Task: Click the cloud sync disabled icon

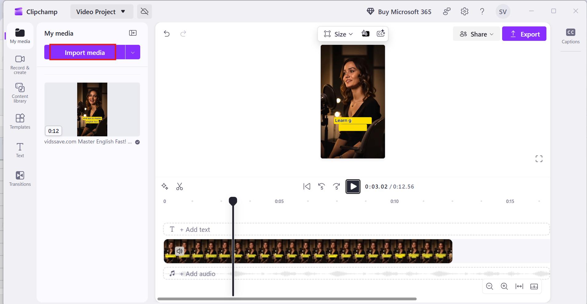Action: tap(145, 12)
